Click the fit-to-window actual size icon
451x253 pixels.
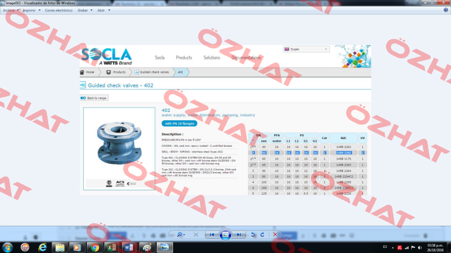[196, 235]
